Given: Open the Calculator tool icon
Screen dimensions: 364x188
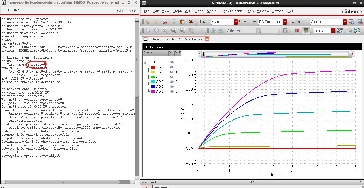Looking at the screenshot, I should tap(285, 30).
